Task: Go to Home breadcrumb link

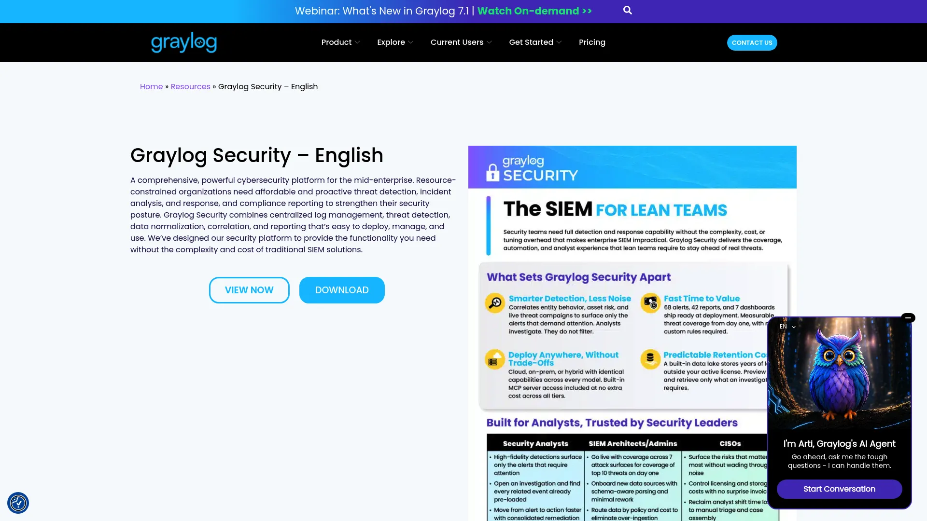Action: pos(151,87)
